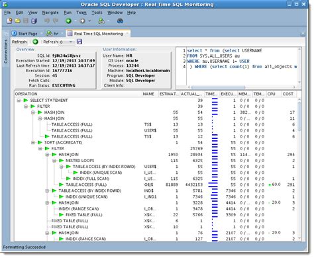Open the Refresh interval combo box
This screenshot has width=314, height=258.
[66, 42]
